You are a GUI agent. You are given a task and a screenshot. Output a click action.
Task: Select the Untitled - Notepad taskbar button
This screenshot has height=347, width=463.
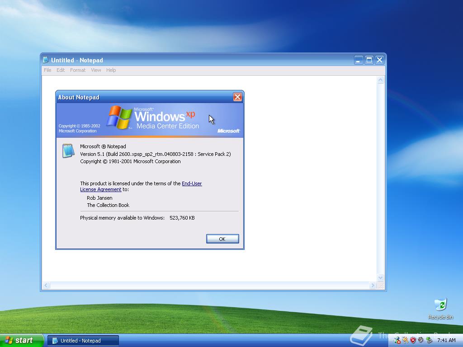[x=83, y=341]
